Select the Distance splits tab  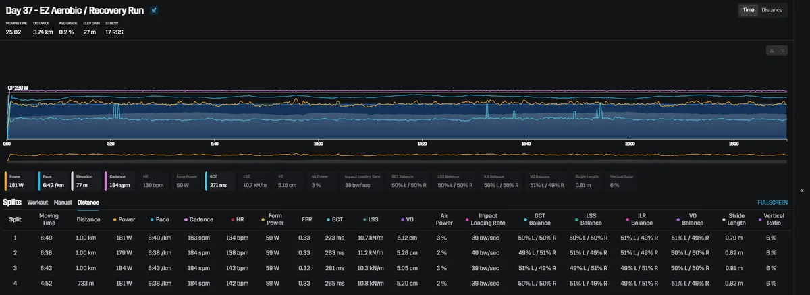[88, 202]
